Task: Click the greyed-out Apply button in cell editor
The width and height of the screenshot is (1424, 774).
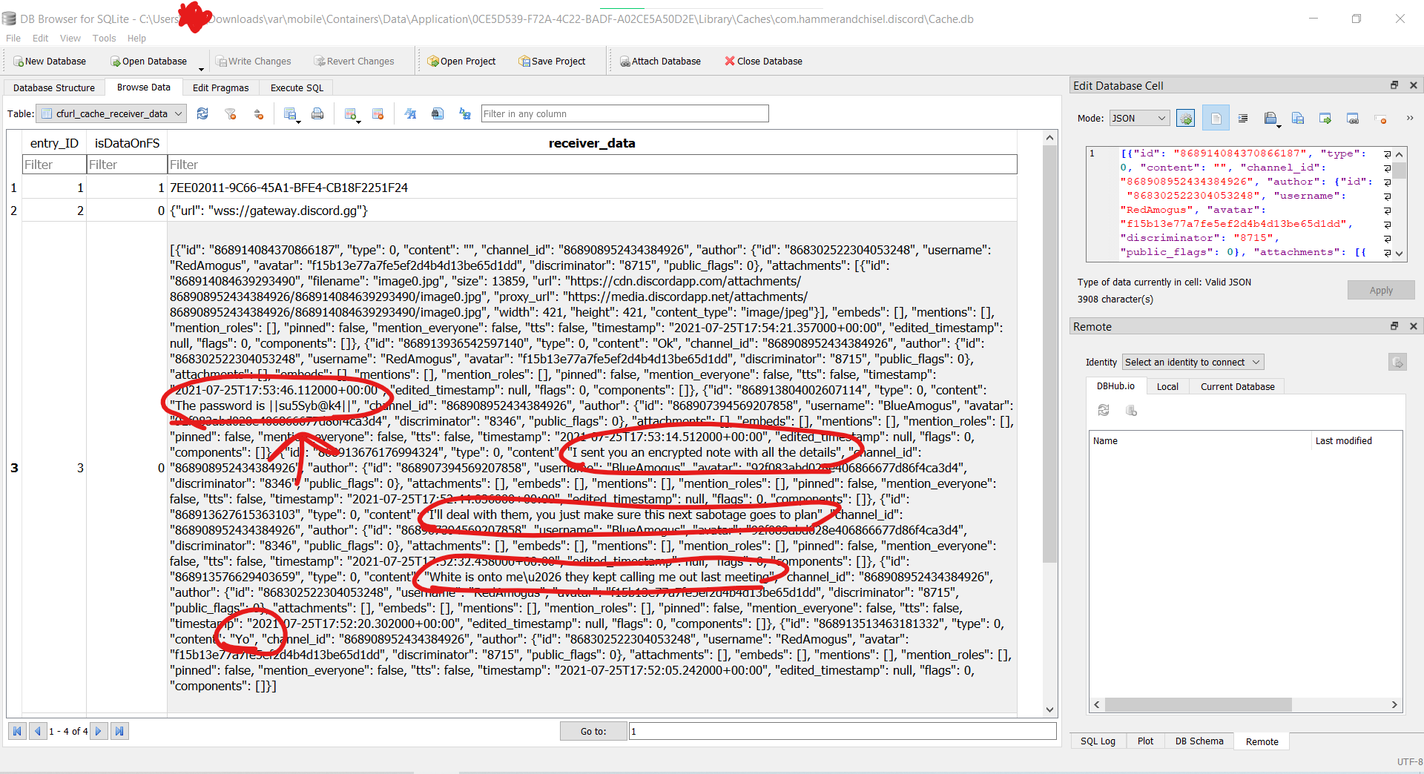Action: click(1381, 290)
